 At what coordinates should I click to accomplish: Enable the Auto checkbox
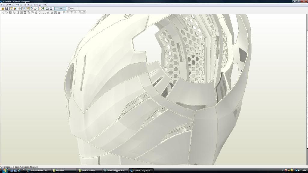[69, 8]
